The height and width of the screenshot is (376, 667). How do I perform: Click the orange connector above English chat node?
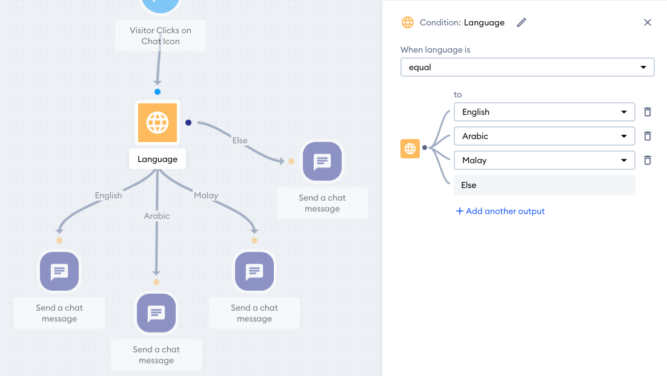click(59, 241)
